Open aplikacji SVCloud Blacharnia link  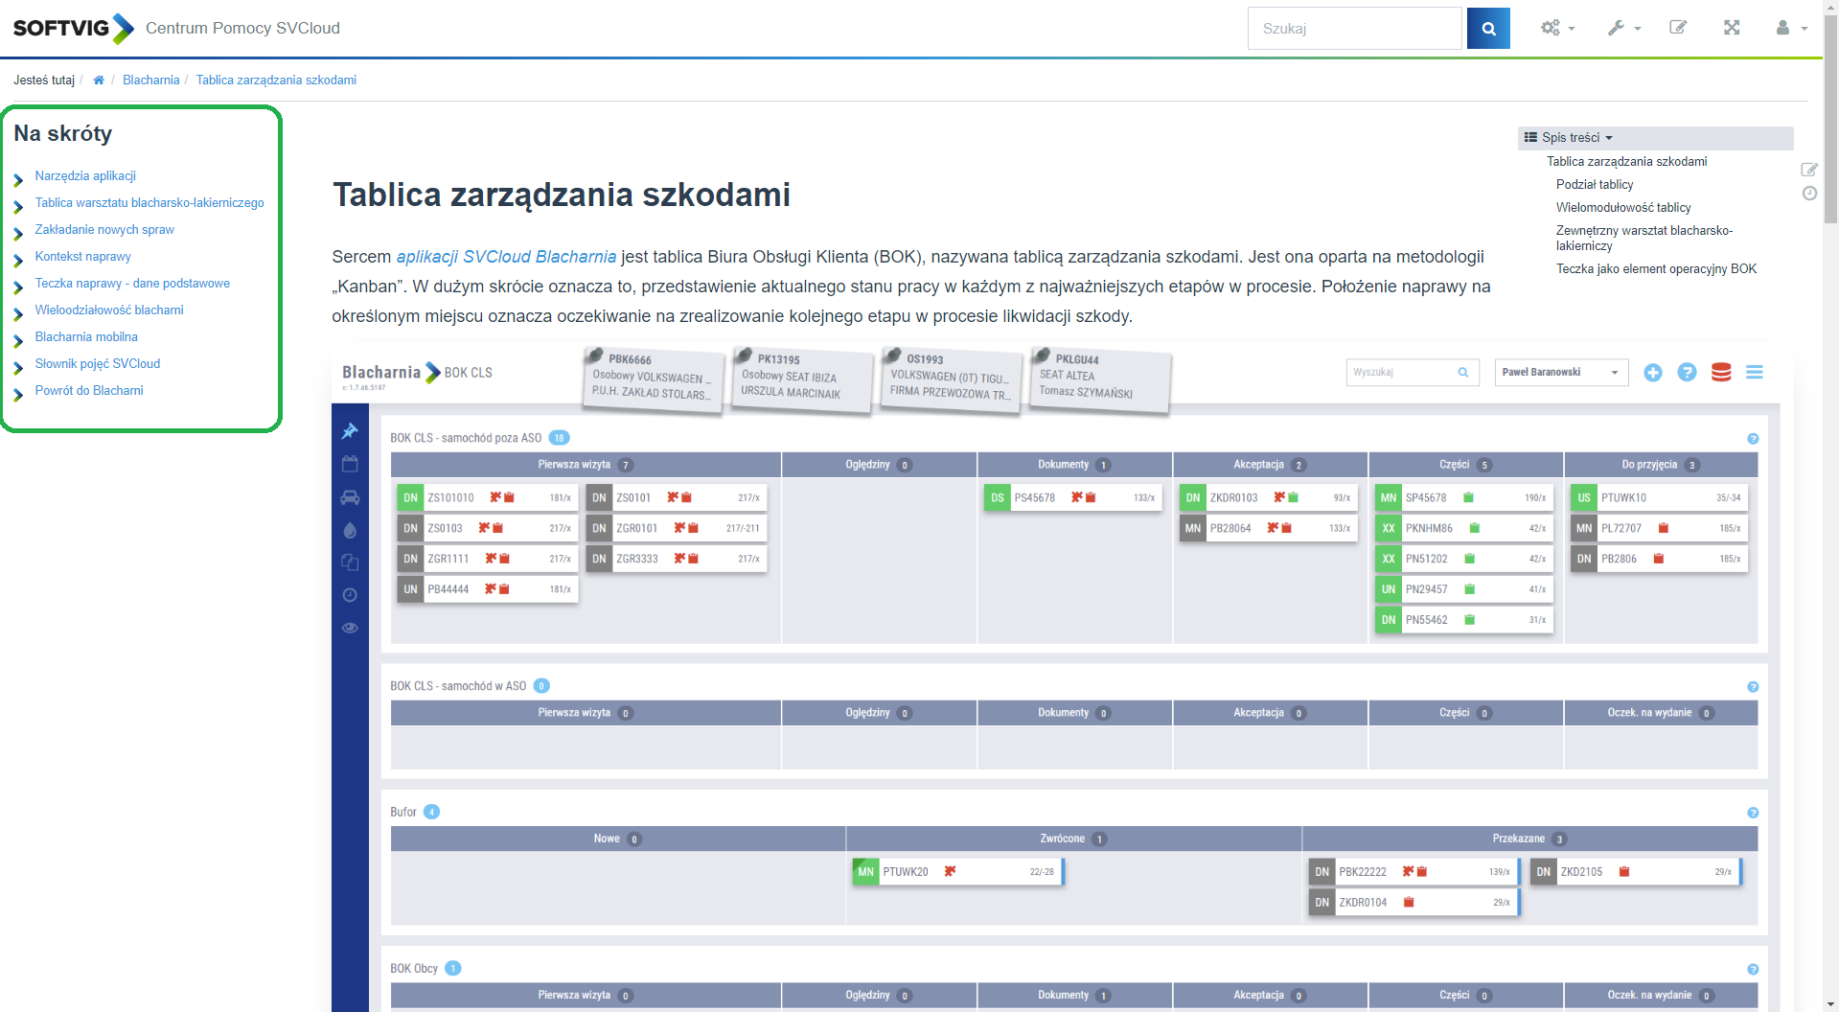coord(506,257)
